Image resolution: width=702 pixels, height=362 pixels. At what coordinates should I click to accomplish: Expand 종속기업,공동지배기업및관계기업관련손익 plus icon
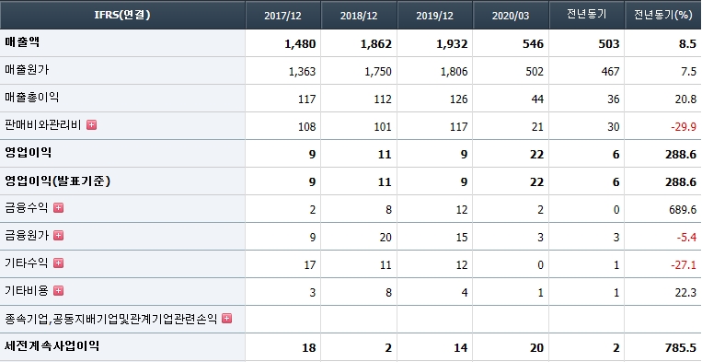click(x=227, y=319)
